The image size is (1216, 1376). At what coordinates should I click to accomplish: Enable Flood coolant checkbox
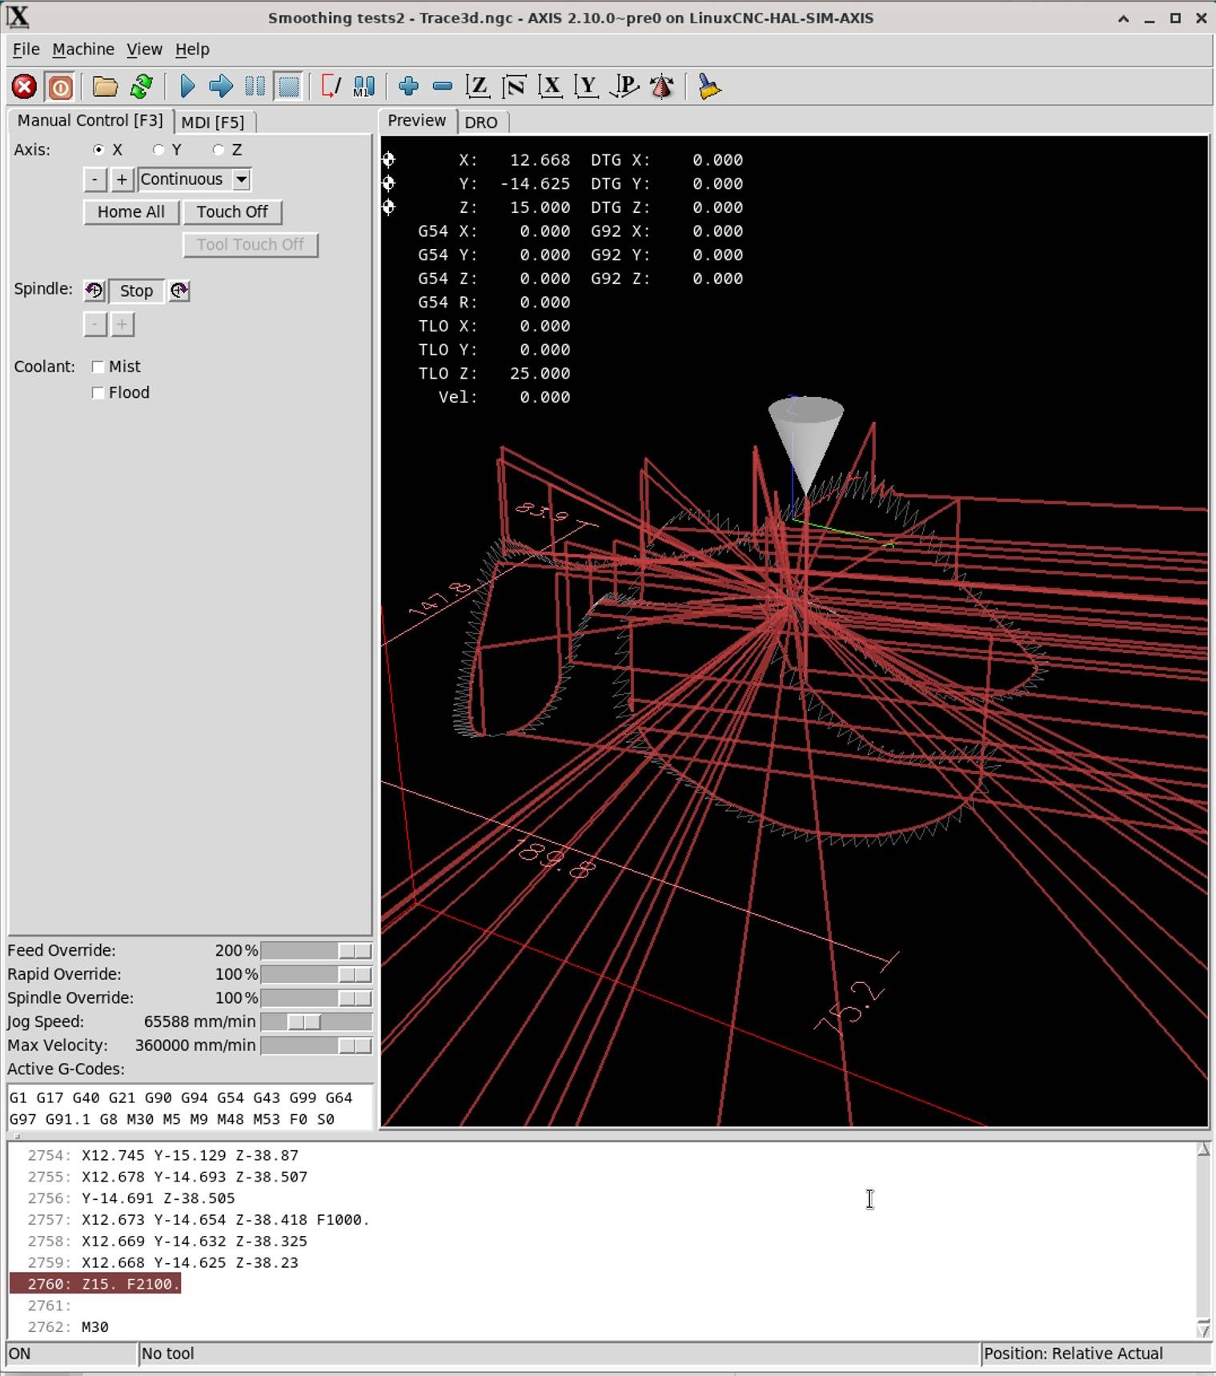[98, 393]
